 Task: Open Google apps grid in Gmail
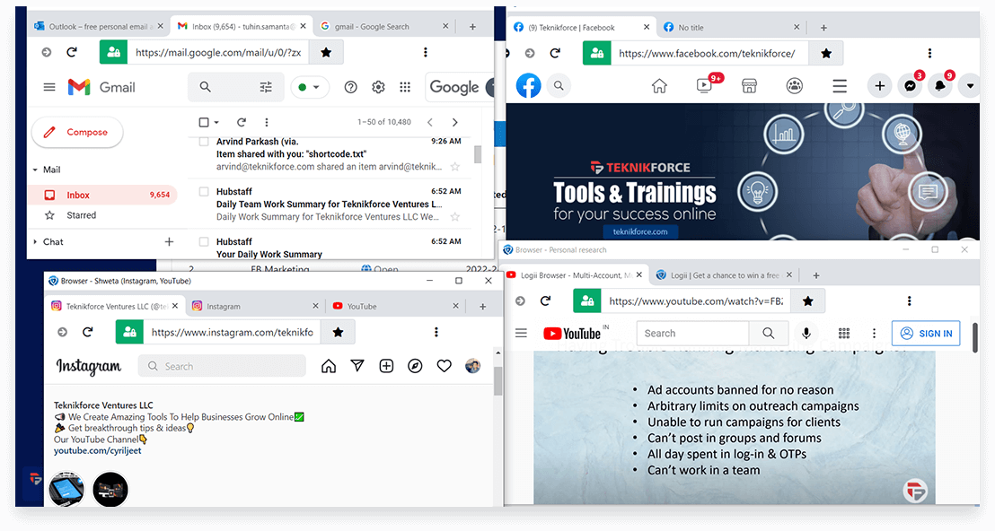(x=405, y=87)
